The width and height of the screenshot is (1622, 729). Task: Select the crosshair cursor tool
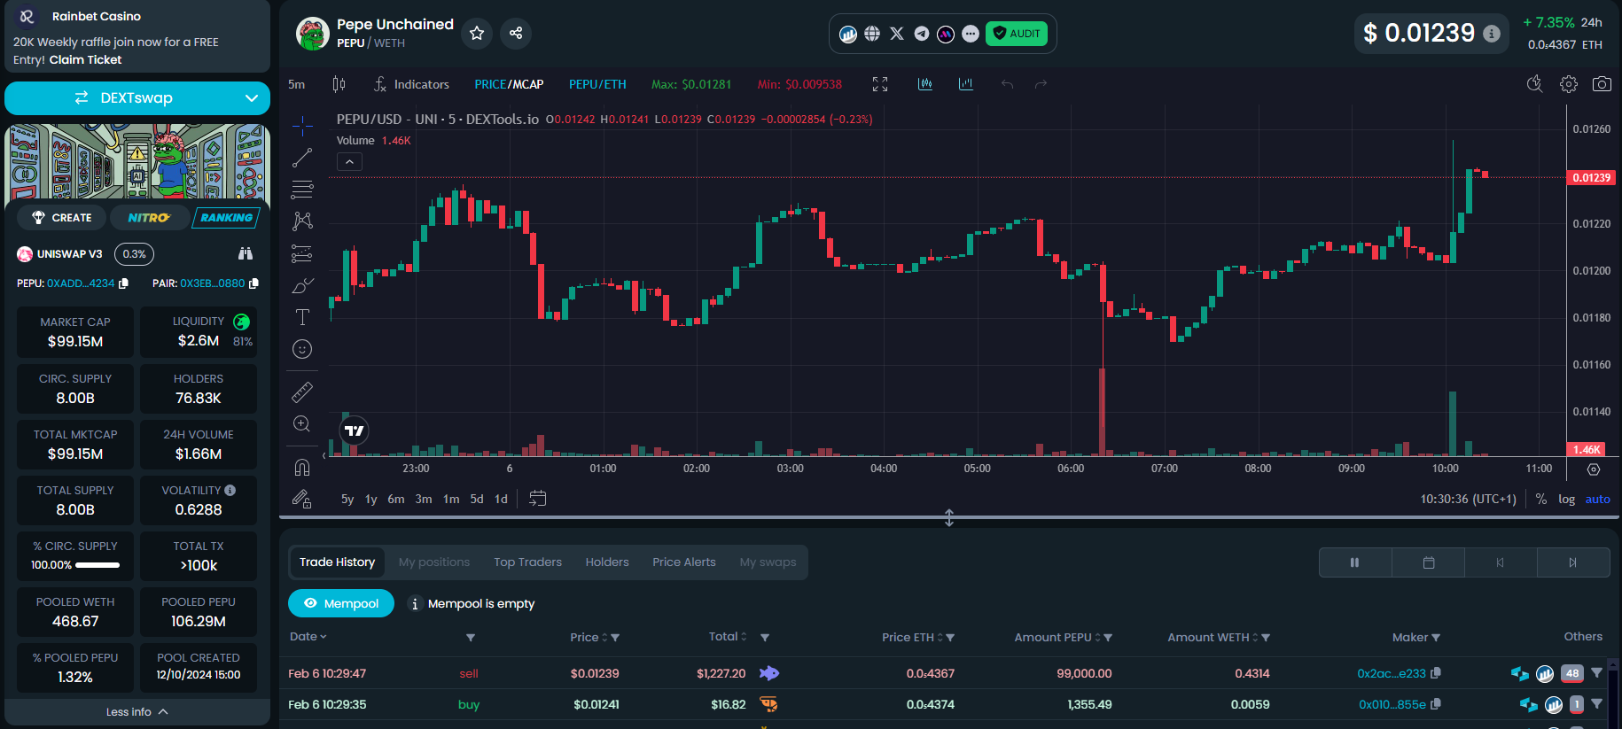[x=302, y=124]
